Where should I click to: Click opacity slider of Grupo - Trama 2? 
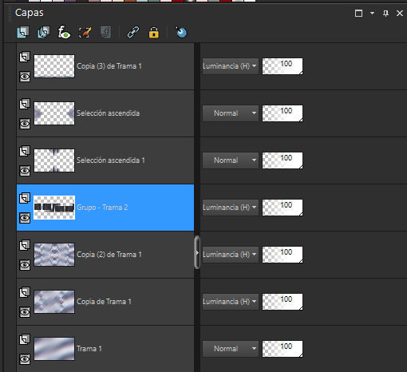click(x=283, y=208)
